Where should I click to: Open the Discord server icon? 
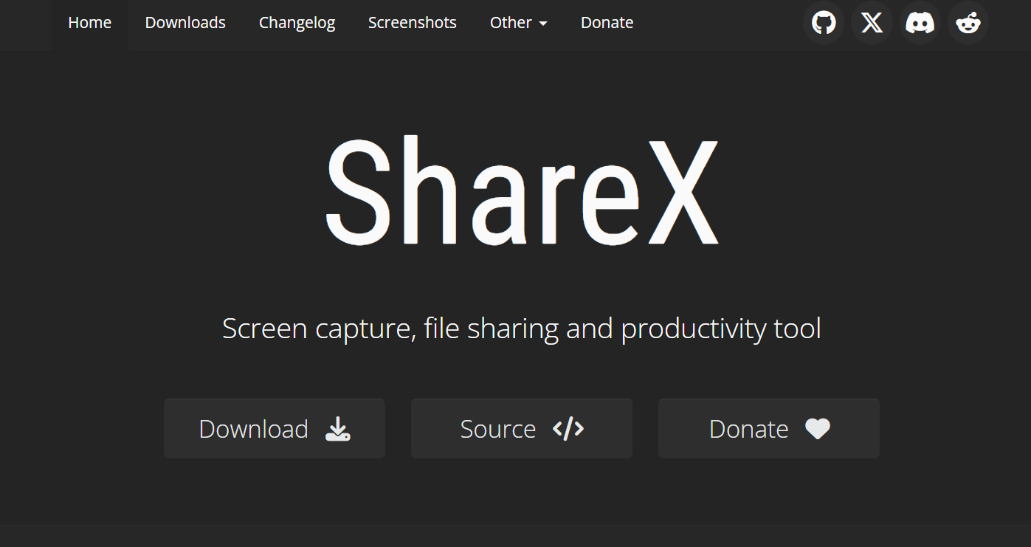point(920,23)
